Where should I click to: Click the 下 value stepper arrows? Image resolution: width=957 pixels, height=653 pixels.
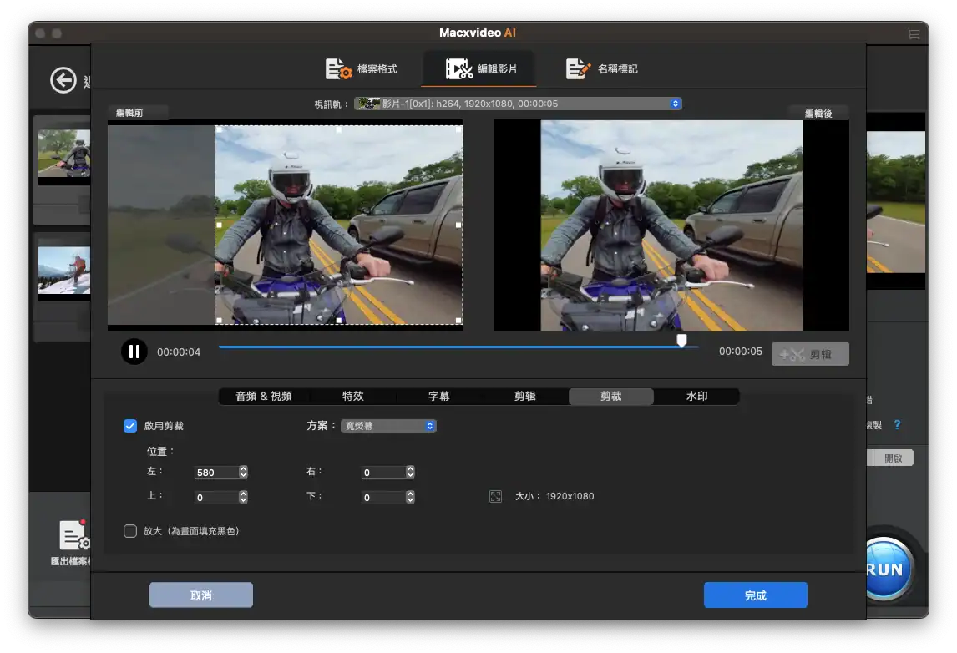(410, 498)
